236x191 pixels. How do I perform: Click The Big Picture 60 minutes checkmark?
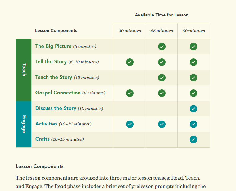(193, 47)
